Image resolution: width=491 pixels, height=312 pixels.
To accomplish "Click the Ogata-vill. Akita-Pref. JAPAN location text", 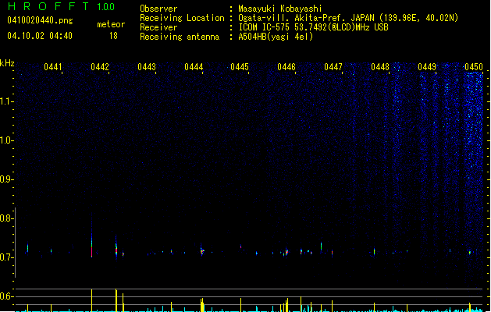I will click(x=348, y=18).
